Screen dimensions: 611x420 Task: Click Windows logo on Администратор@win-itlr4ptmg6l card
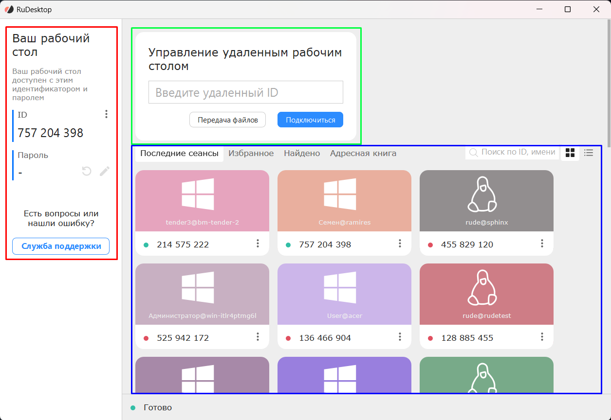[198, 287]
